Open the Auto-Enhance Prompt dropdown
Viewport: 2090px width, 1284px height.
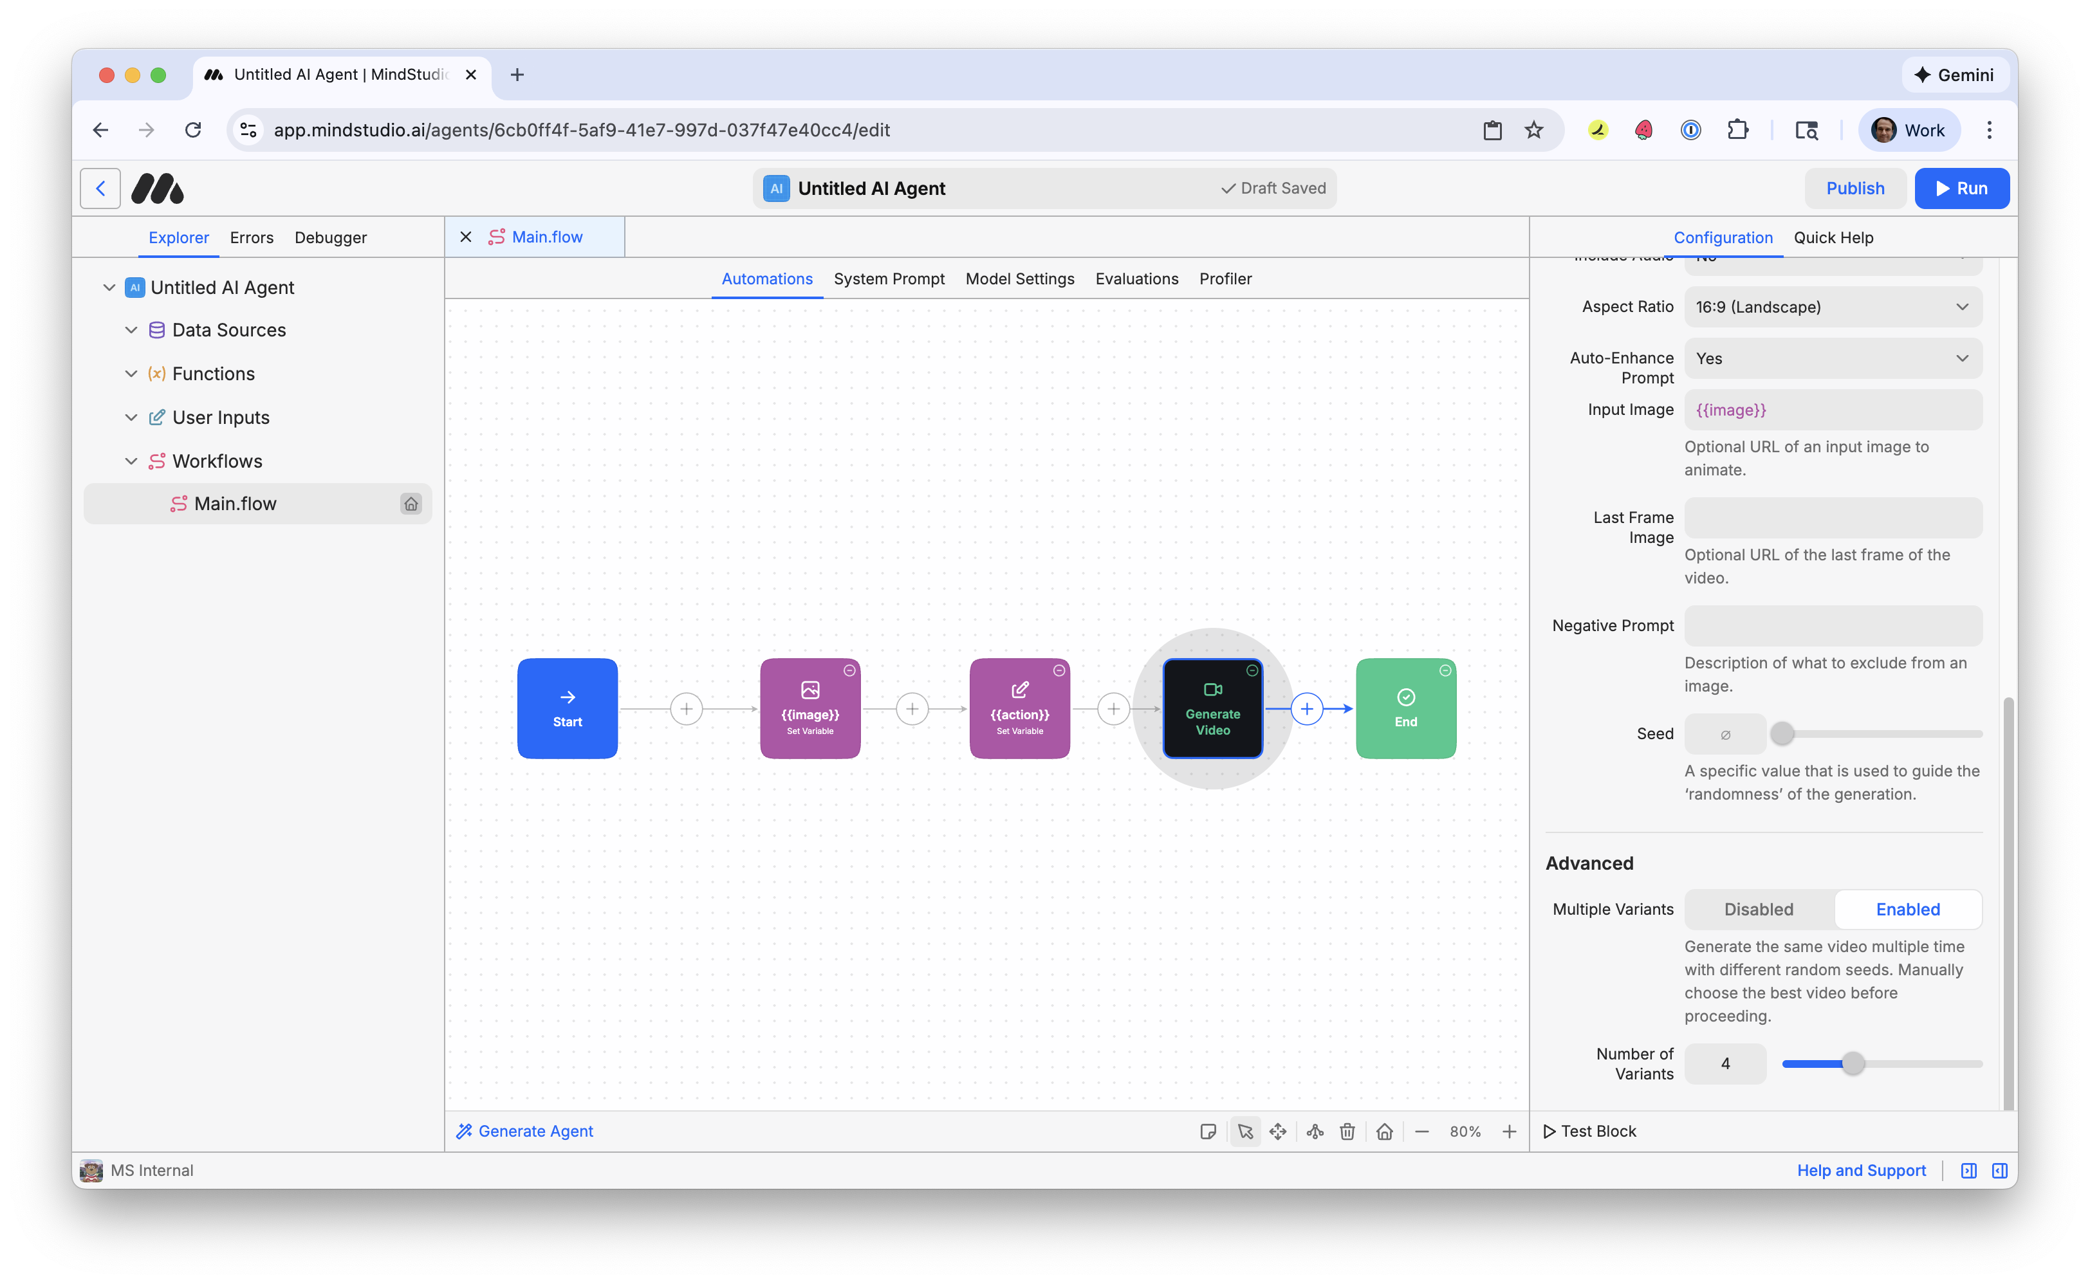1833,358
